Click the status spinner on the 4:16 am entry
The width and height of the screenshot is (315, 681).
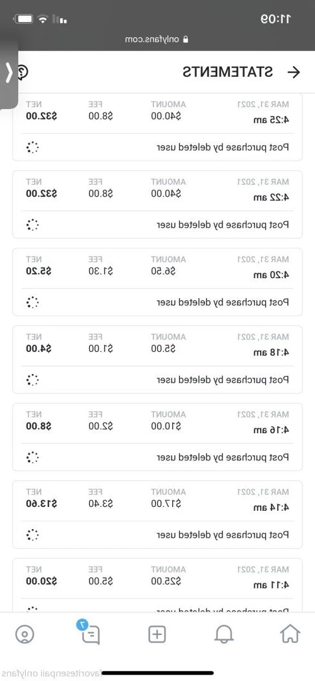(x=33, y=457)
